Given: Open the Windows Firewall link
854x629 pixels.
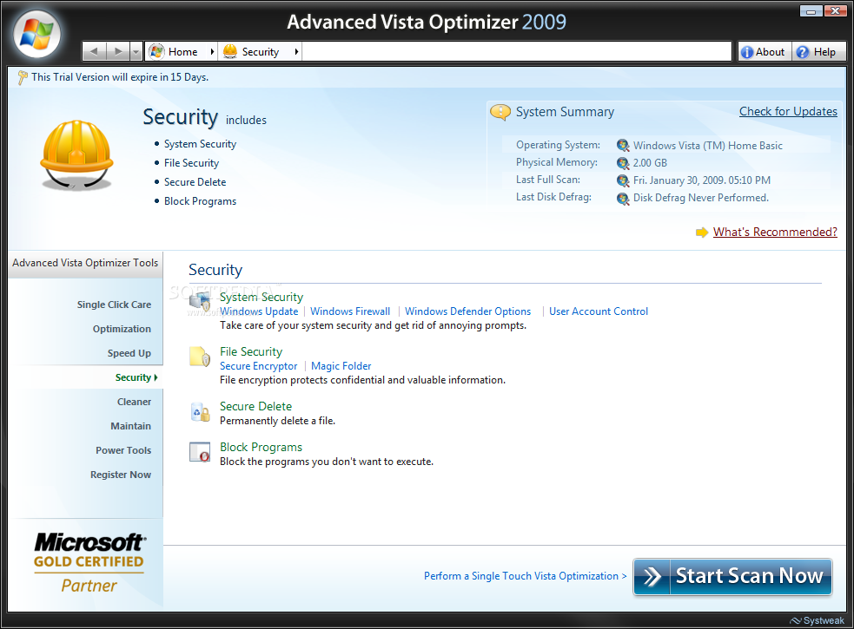Looking at the screenshot, I should [x=350, y=311].
